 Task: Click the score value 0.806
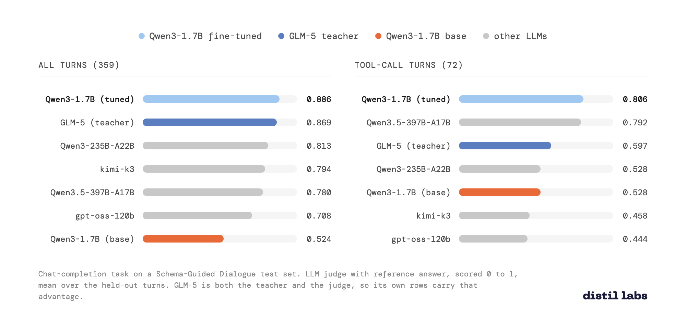tap(635, 99)
